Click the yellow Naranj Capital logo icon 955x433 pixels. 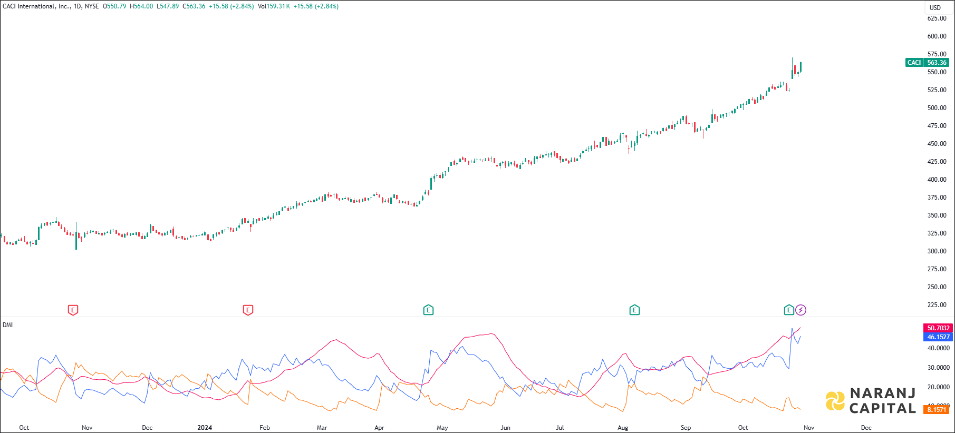click(x=835, y=401)
